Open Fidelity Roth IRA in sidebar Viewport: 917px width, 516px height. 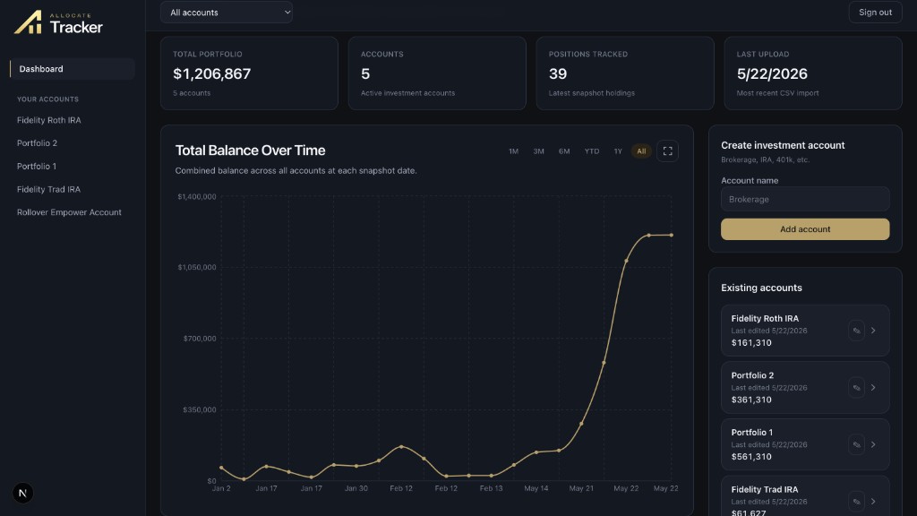[49, 120]
